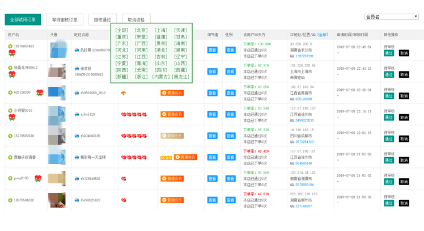Open the 会员名 dropdown
This screenshot has height=231, width=424.
[x=391, y=17]
